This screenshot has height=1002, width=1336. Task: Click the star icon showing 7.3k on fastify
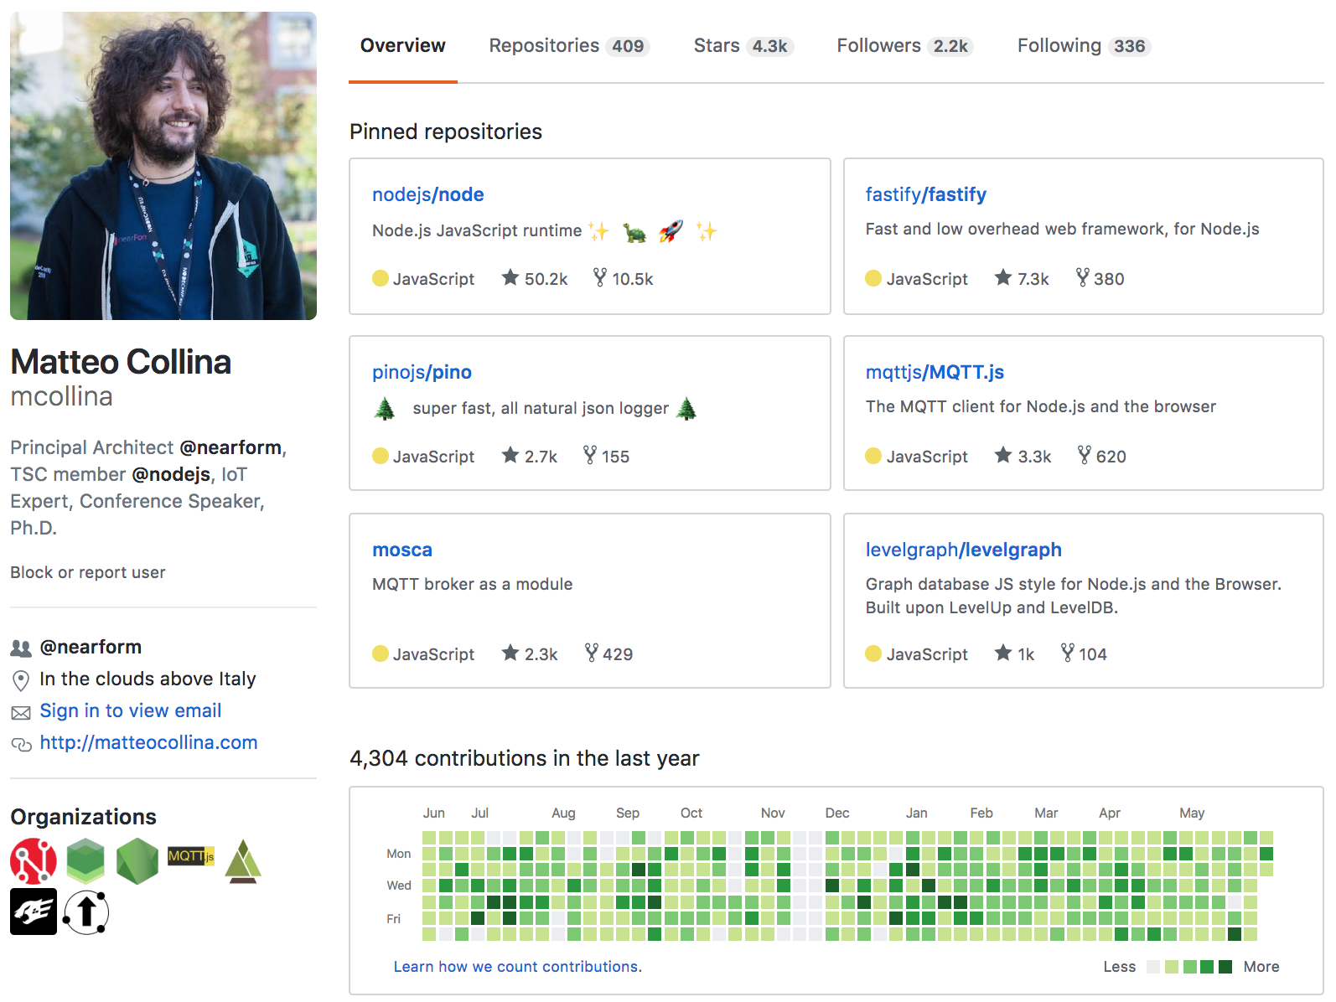coord(1003,277)
